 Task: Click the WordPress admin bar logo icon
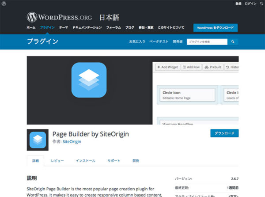4,4
